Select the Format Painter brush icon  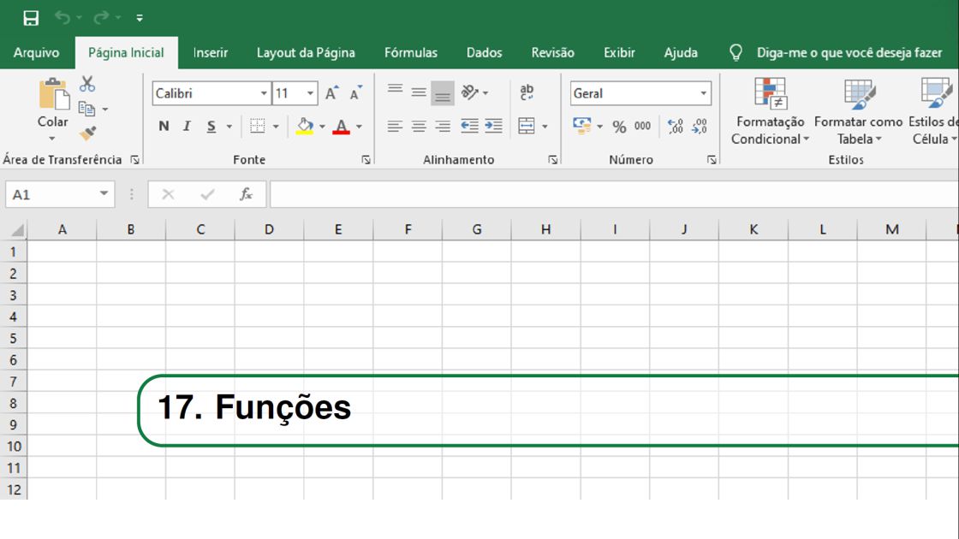[87, 133]
